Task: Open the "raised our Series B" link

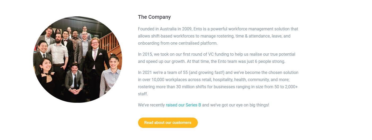Action: [x=183, y=105]
